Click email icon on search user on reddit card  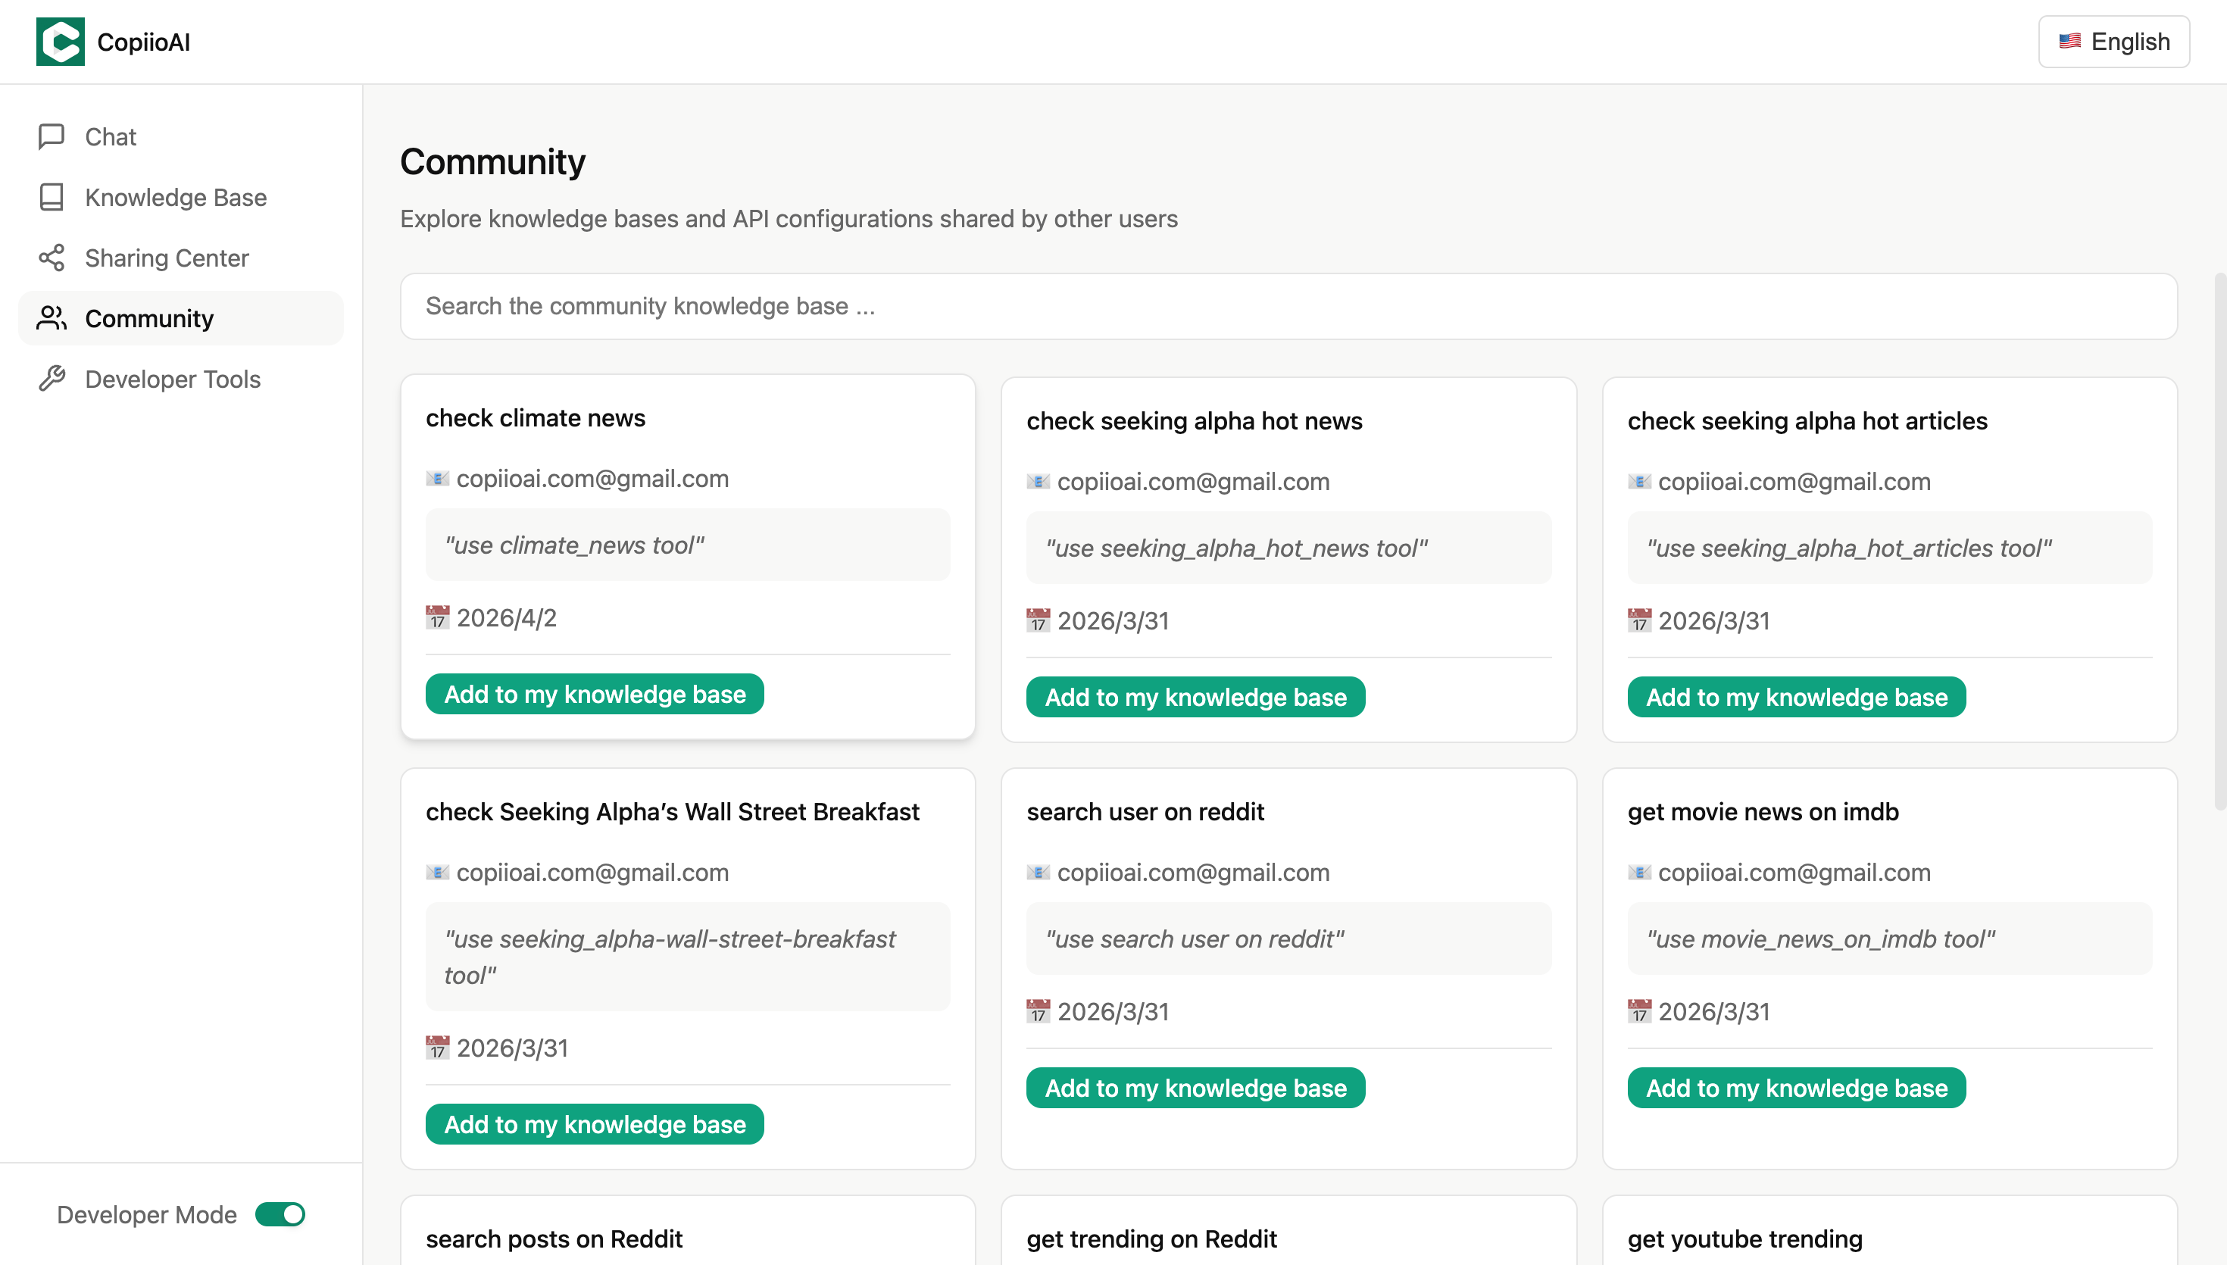[1038, 873]
